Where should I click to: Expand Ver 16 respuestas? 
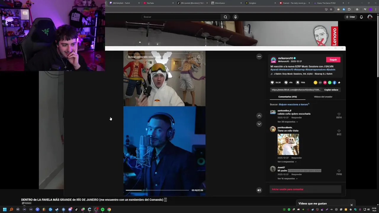[288, 179]
